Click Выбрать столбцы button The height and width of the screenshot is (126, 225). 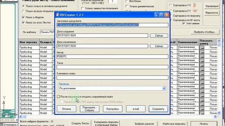[205, 32]
